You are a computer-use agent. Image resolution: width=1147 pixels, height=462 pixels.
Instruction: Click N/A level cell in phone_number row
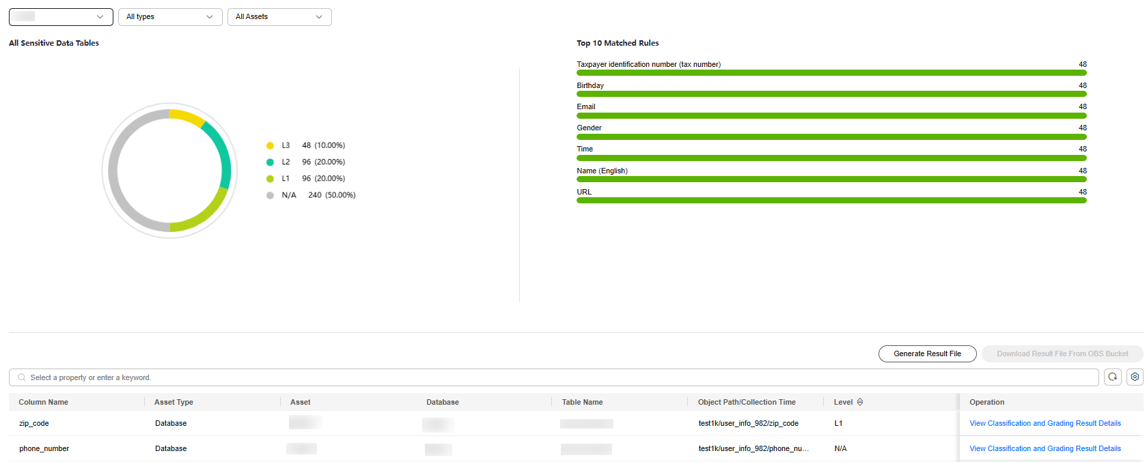(x=840, y=448)
